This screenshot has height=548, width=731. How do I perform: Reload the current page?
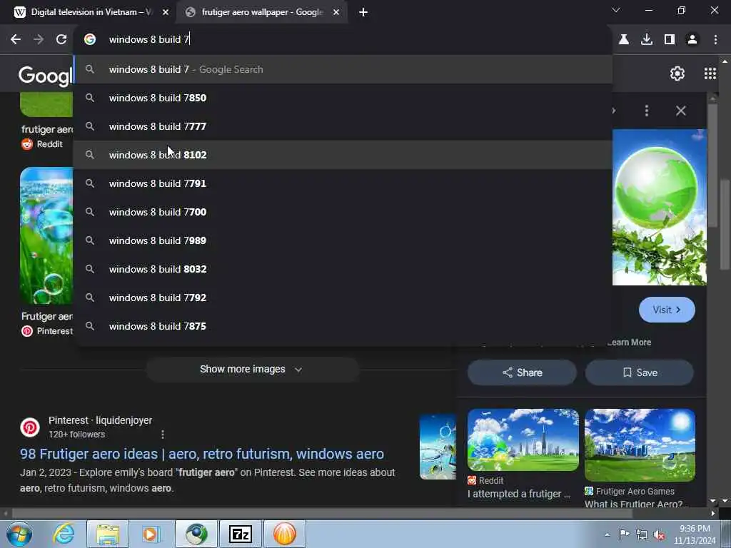click(x=61, y=40)
